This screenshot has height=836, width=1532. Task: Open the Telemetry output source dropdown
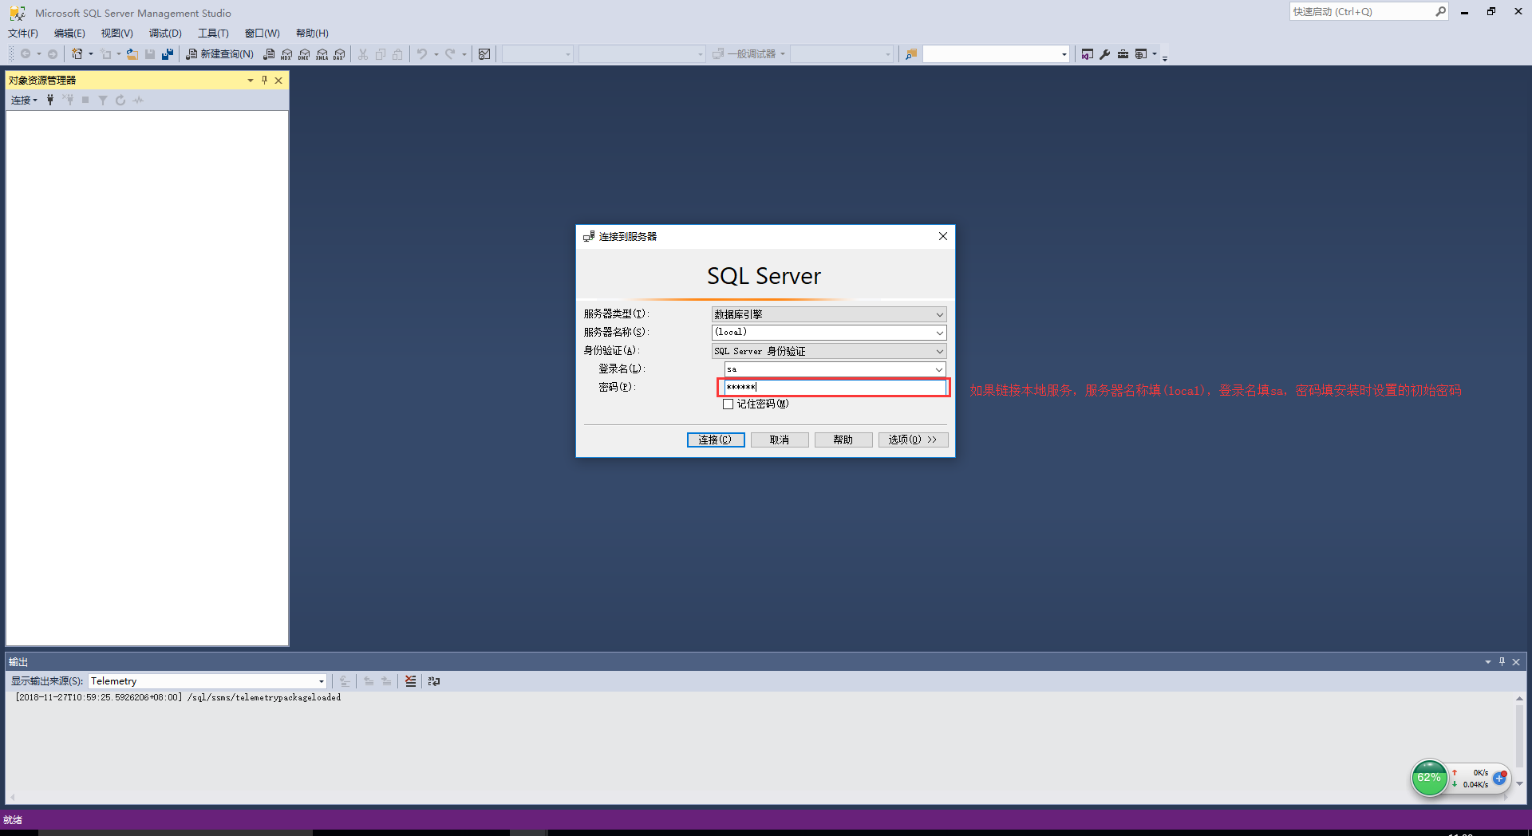322,681
